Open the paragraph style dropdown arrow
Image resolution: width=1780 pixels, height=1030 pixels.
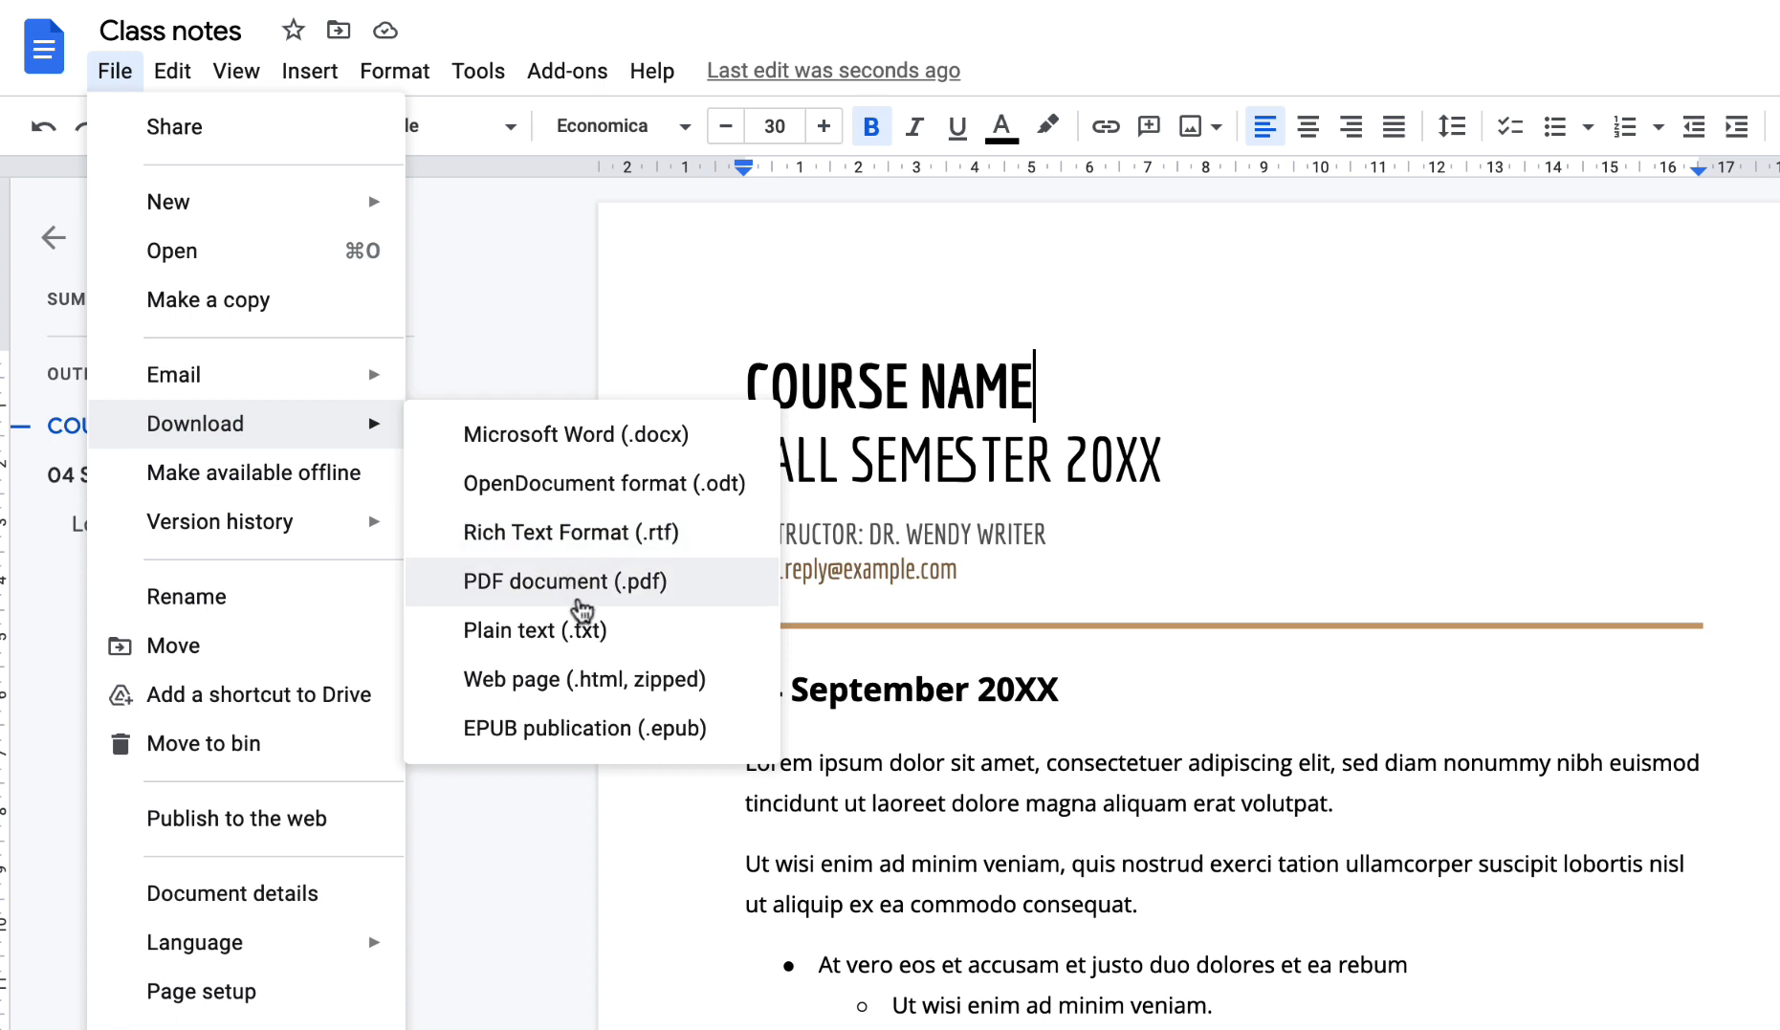coord(511,126)
